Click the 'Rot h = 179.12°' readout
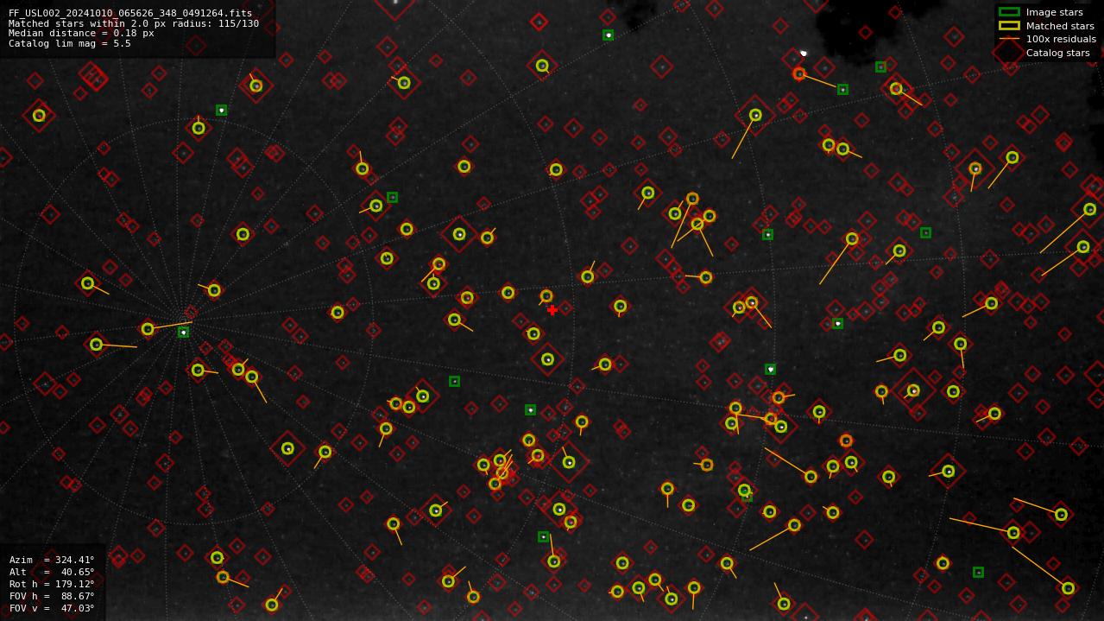This screenshot has width=1104, height=621. click(x=52, y=584)
